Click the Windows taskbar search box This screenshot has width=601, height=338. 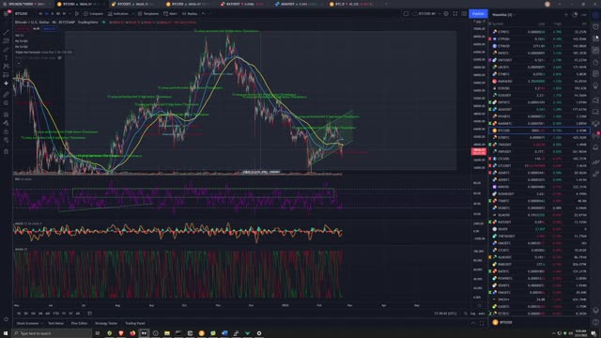(53, 333)
